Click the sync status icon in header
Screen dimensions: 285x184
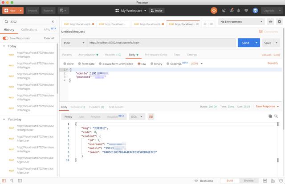tap(214, 11)
